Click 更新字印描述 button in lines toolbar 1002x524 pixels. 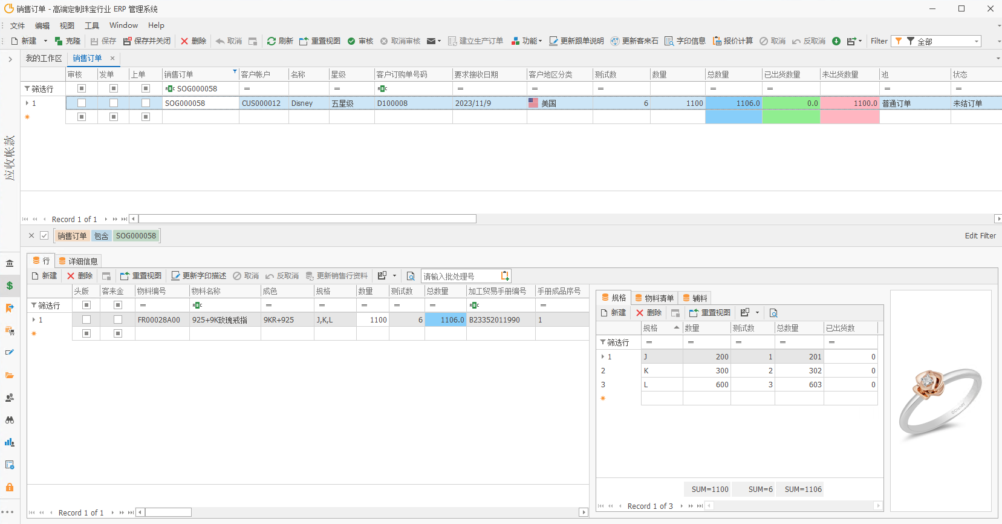coord(199,276)
